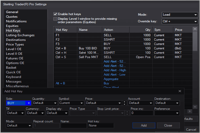Image resolution: width=200 pixels, height=133 pixels.
Task: Open Destinations settings category
Action: click(x=16, y=40)
